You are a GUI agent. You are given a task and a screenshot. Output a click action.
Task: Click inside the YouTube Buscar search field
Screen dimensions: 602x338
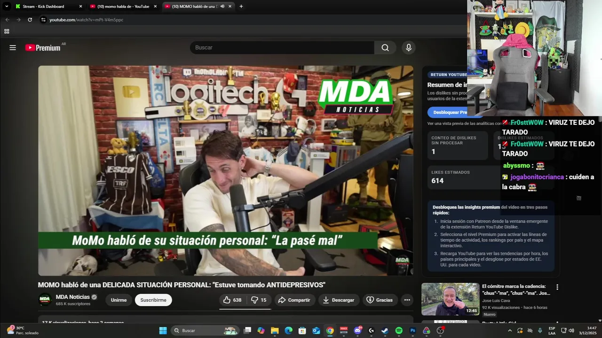pos(282,47)
